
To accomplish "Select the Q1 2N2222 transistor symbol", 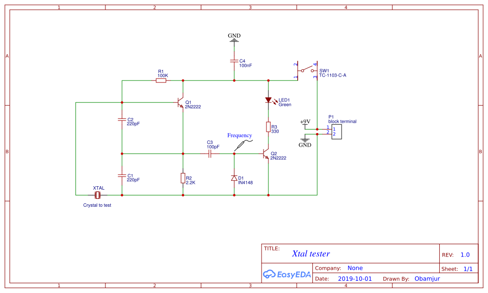I will point(180,102).
